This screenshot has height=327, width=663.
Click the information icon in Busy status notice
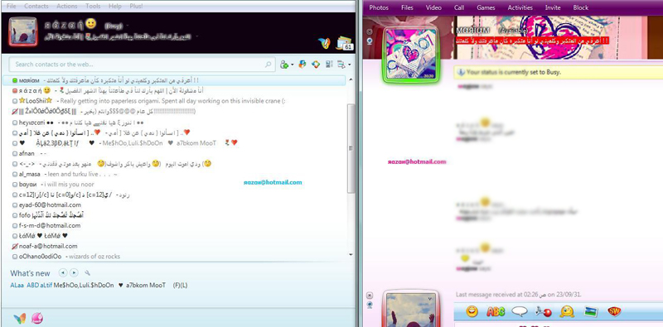coord(461,72)
